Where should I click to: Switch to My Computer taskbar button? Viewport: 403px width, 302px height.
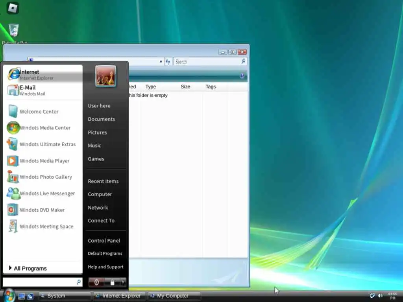pos(174,296)
